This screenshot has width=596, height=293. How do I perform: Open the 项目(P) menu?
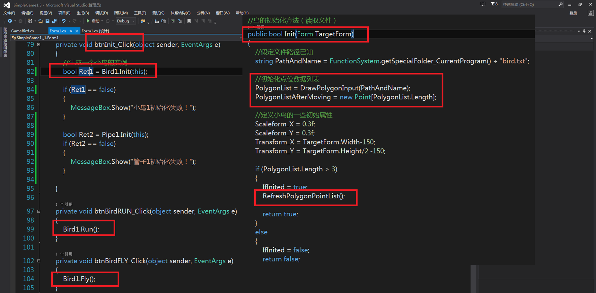(64, 13)
